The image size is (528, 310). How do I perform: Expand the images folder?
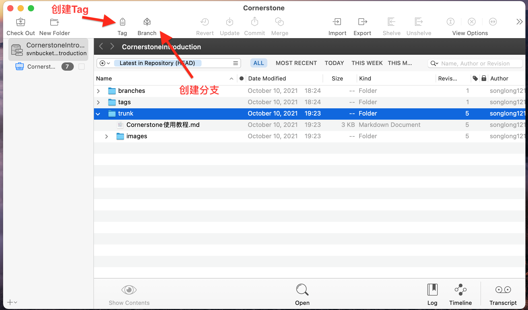tap(106, 136)
